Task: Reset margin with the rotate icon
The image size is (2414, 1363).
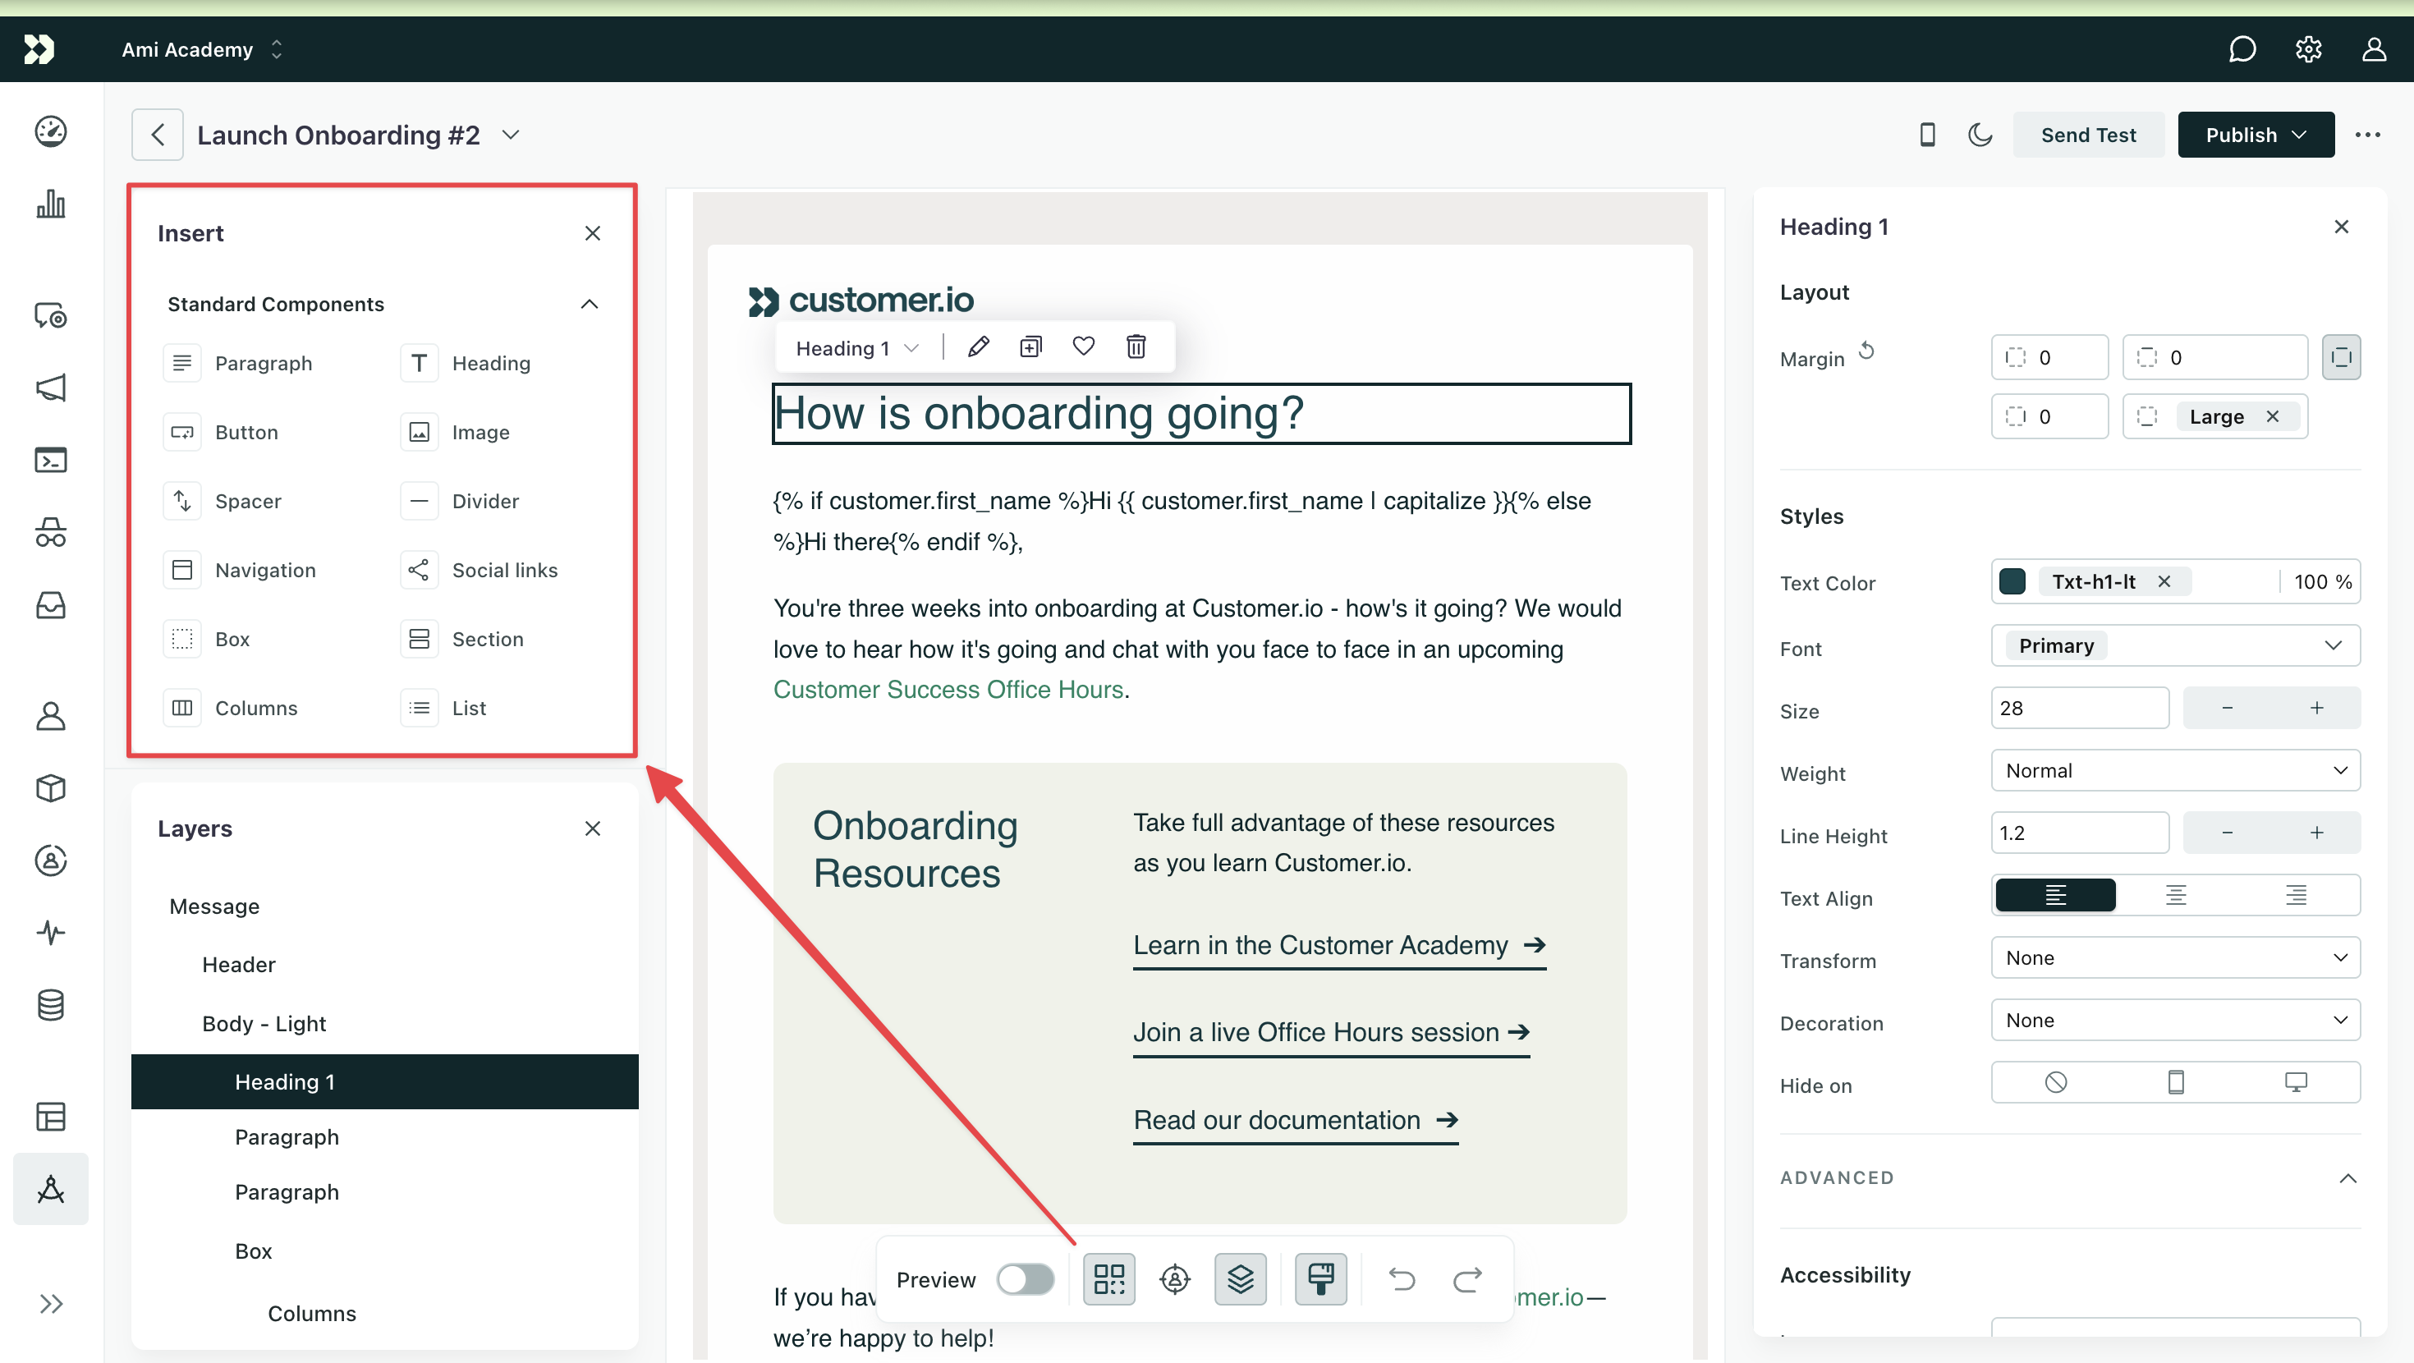Action: click(x=1866, y=351)
